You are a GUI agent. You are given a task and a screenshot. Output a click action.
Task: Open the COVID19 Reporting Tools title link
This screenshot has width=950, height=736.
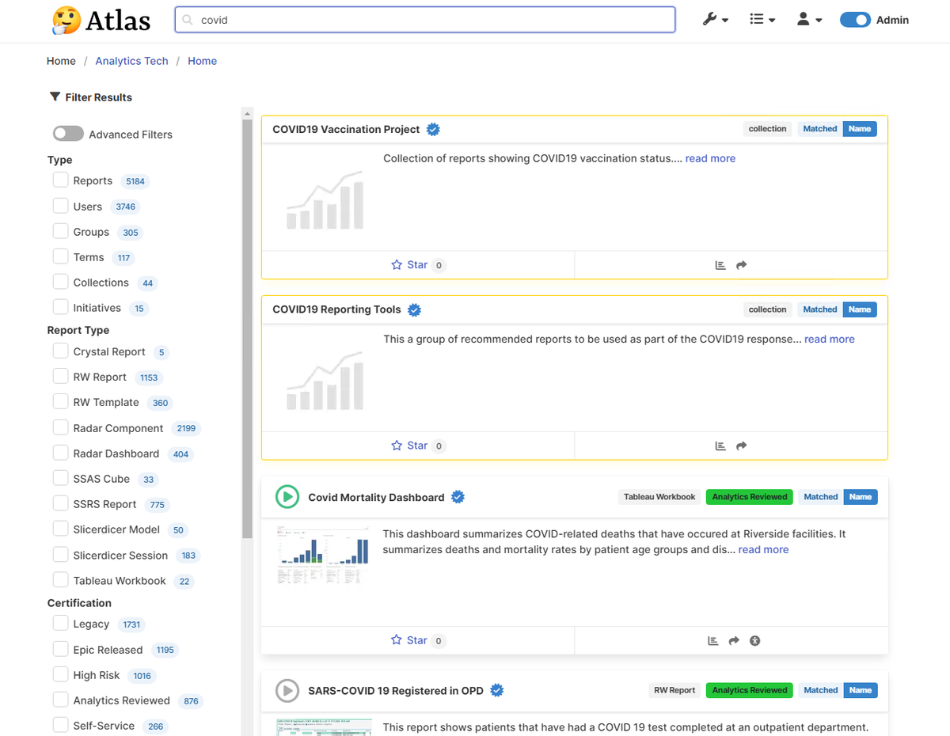coord(336,309)
